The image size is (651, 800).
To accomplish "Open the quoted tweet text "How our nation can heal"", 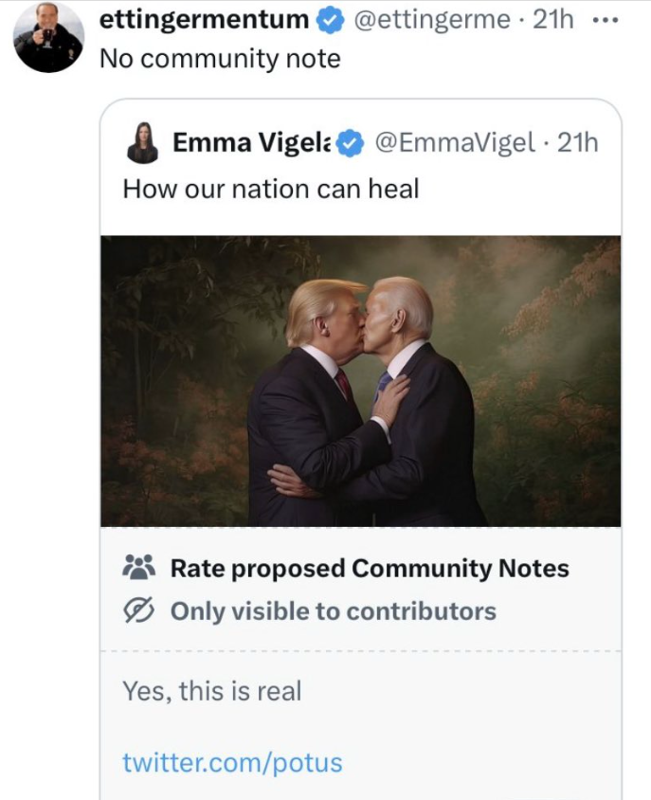I will point(270,188).
